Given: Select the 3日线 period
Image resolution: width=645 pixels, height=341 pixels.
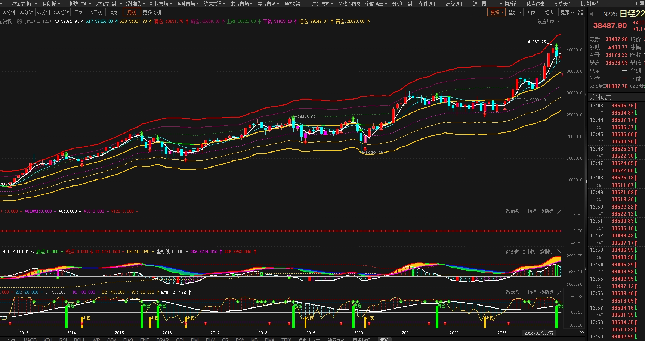Looking at the screenshot, I should [96, 12].
